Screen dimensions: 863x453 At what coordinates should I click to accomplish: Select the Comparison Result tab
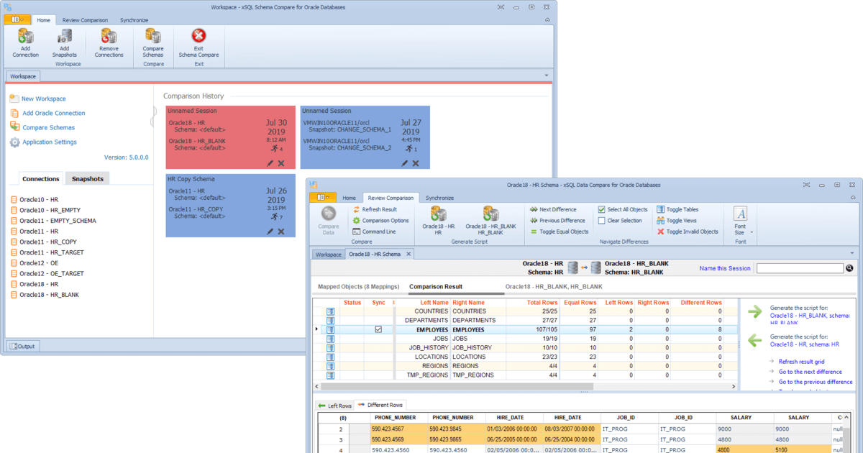(x=436, y=287)
